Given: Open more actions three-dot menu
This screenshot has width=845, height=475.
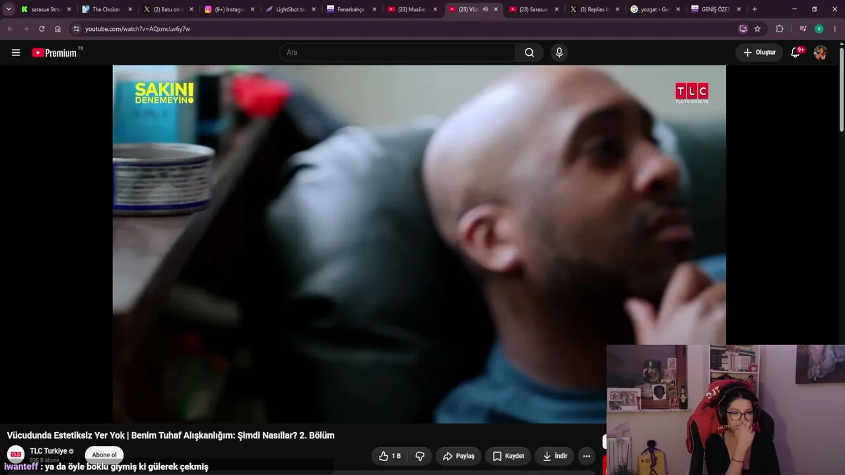Looking at the screenshot, I should pos(586,456).
